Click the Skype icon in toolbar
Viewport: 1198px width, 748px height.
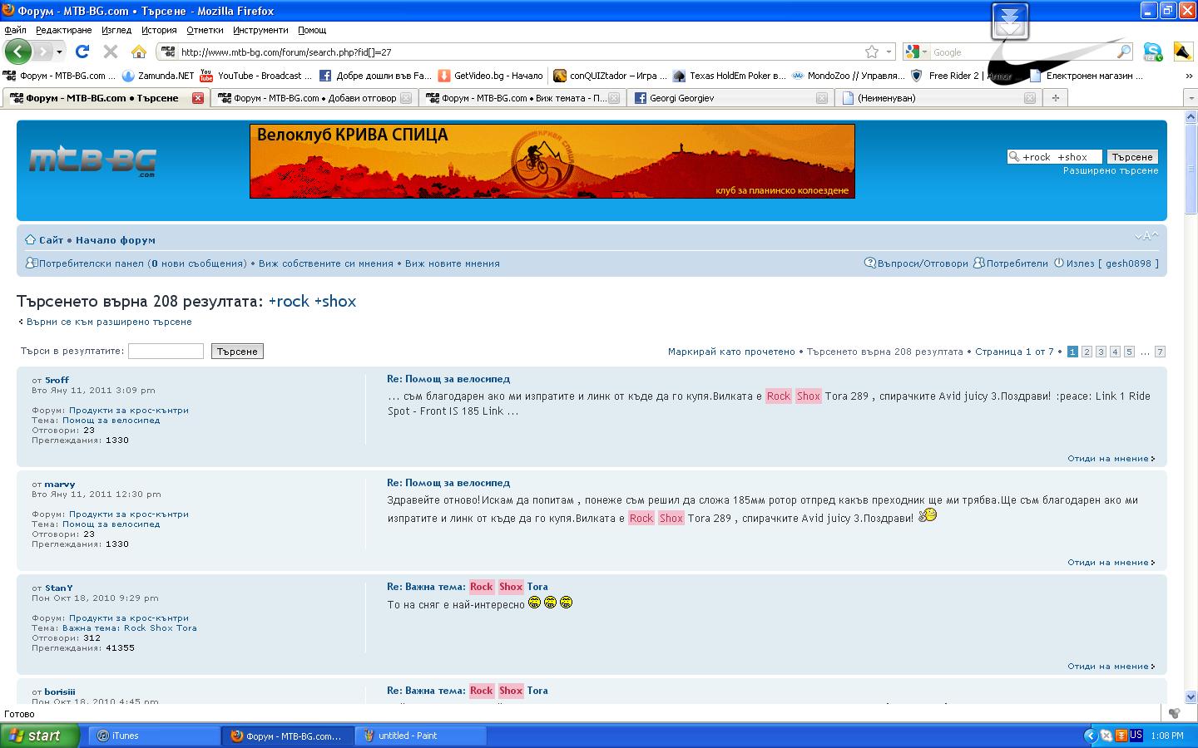[1152, 52]
